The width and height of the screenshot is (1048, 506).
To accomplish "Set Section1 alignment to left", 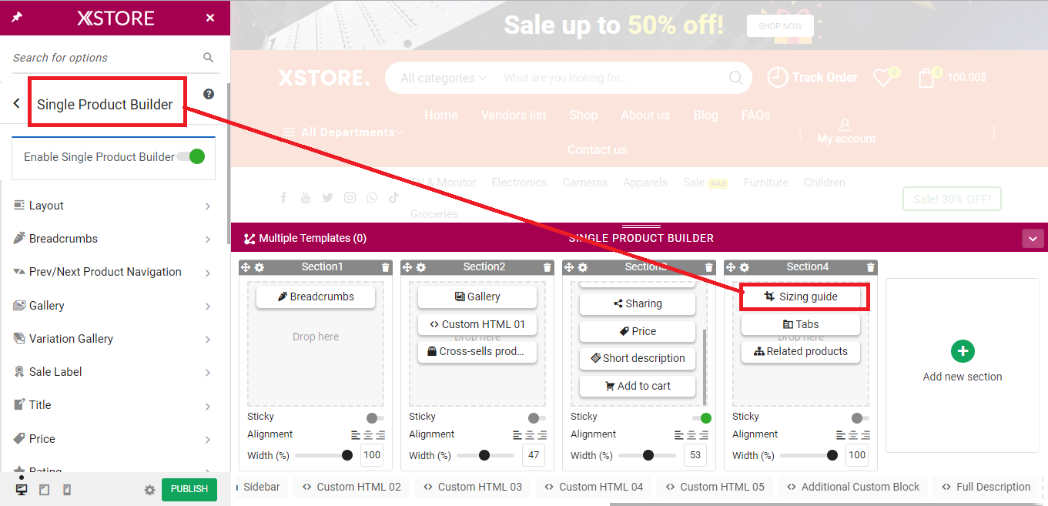I will (356, 435).
